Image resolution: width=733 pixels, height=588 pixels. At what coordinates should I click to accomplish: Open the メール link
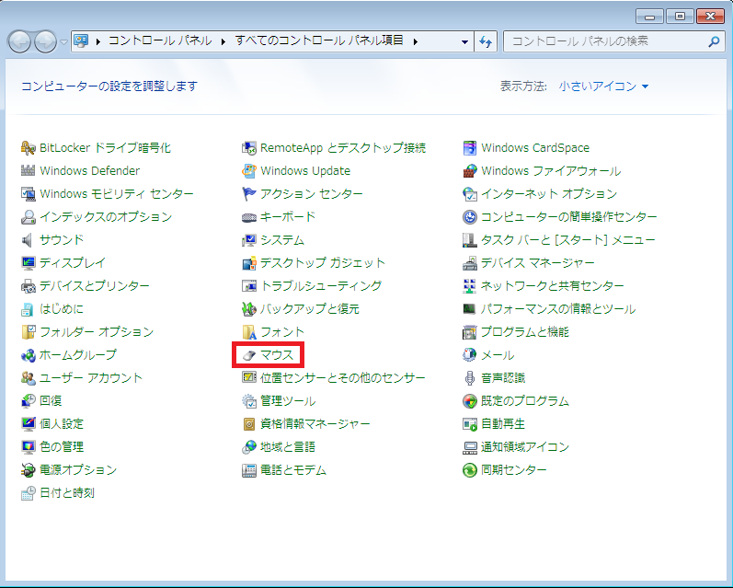coord(498,355)
